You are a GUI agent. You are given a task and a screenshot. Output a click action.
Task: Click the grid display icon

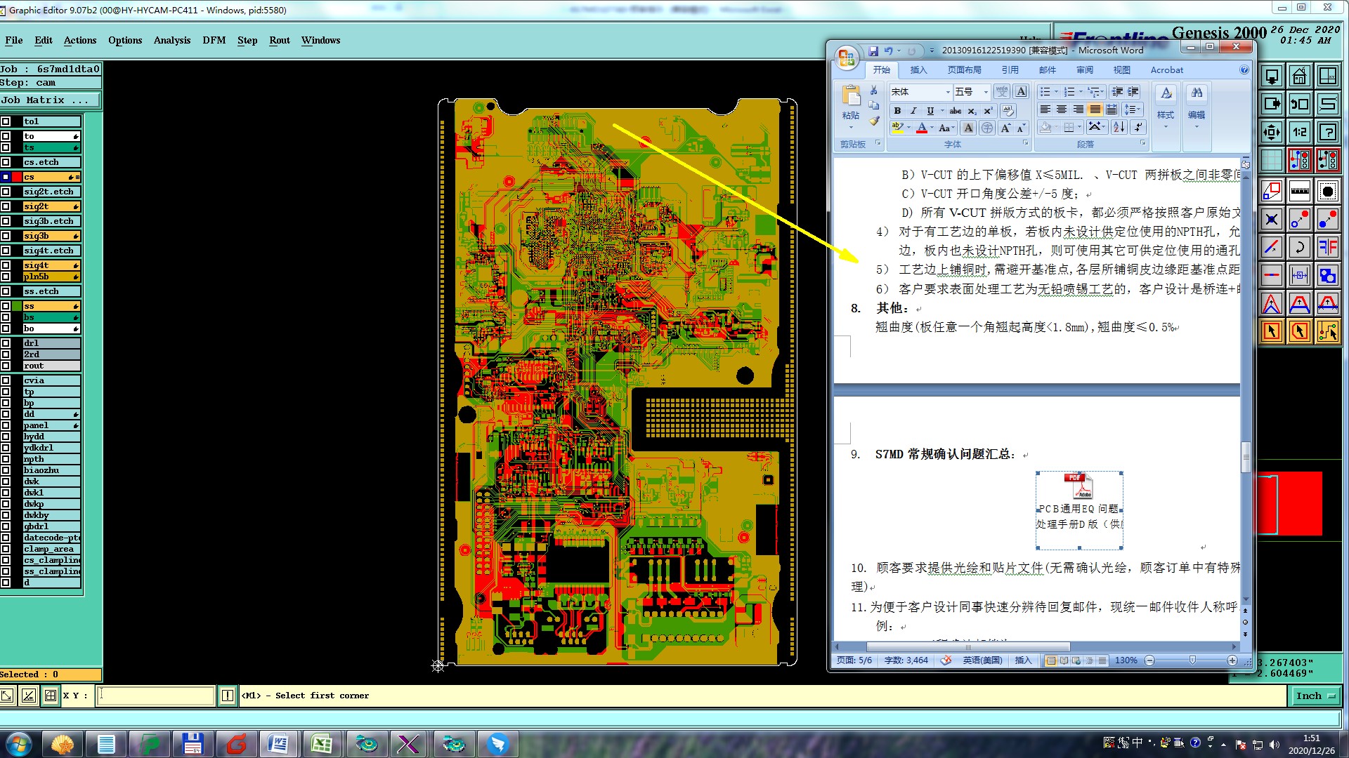(1271, 161)
